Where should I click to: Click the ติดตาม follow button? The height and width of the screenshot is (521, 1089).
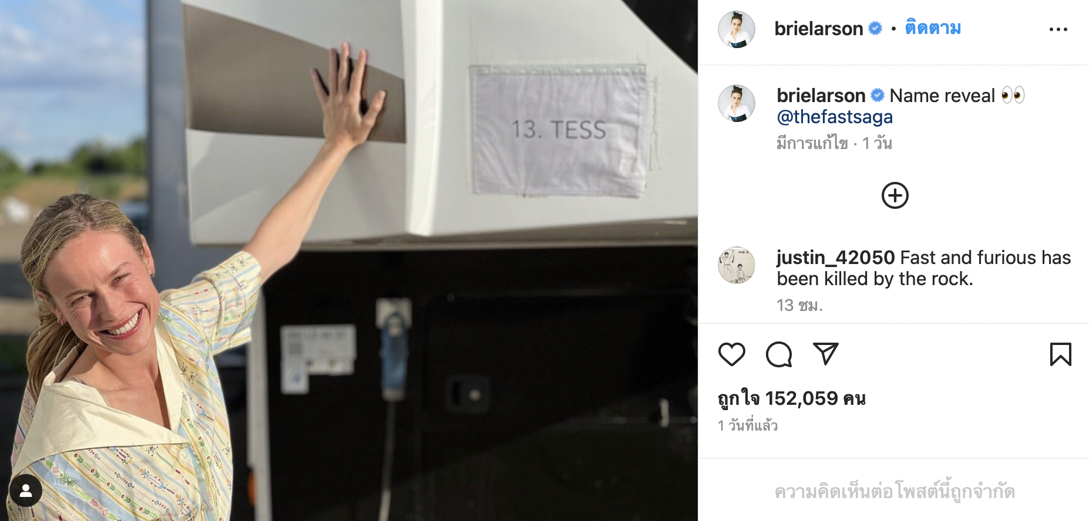click(x=933, y=28)
